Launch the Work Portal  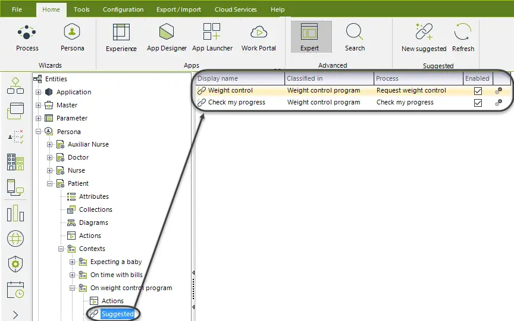258,38
